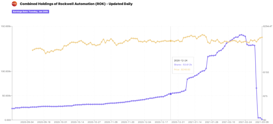Click the $0 right axis label
273x124 pixels.
coord(265,120)
